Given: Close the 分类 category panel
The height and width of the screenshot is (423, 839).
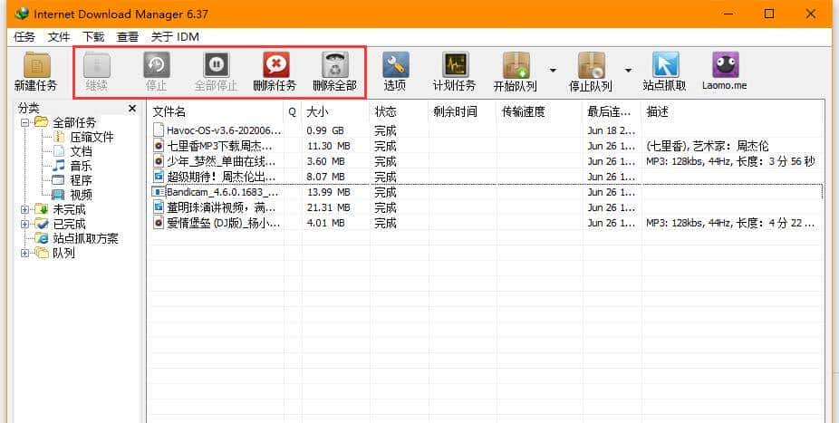Looking at the screenshot, I should (x=132, y=109).
